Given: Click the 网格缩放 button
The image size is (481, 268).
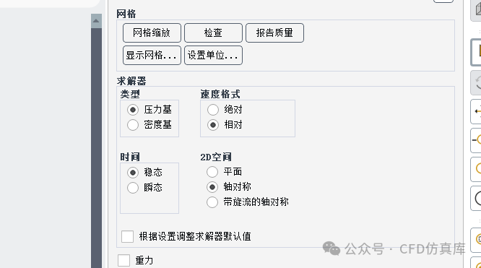Looking at the screenshot, I should pos(152,33).
